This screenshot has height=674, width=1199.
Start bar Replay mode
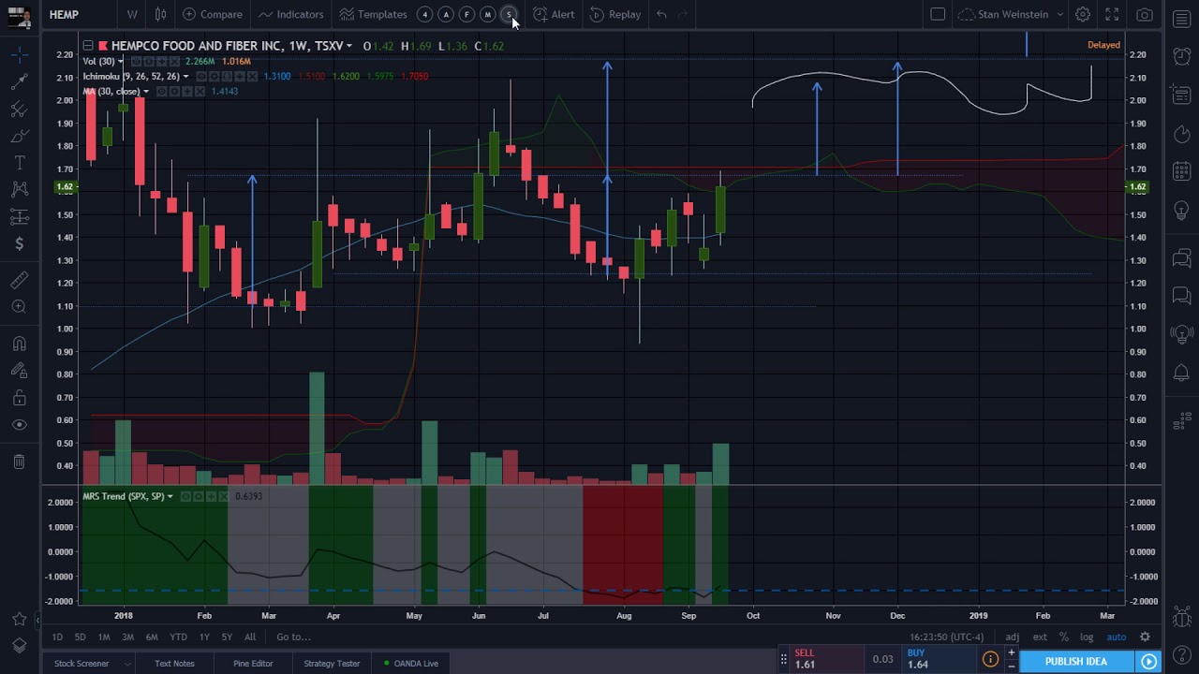[615, 14]
